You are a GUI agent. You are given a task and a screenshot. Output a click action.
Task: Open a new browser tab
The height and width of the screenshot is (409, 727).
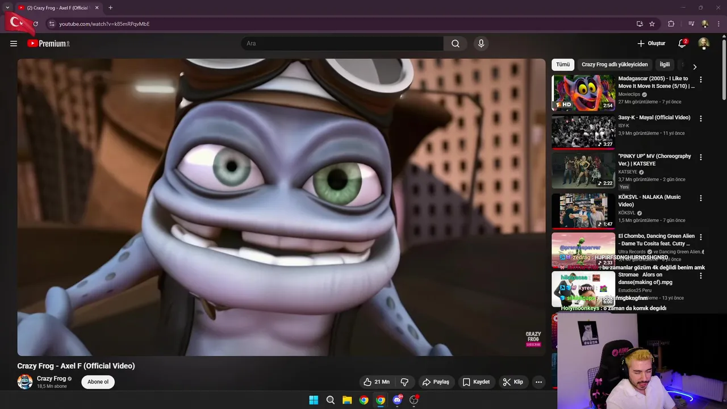pos(110,8)
